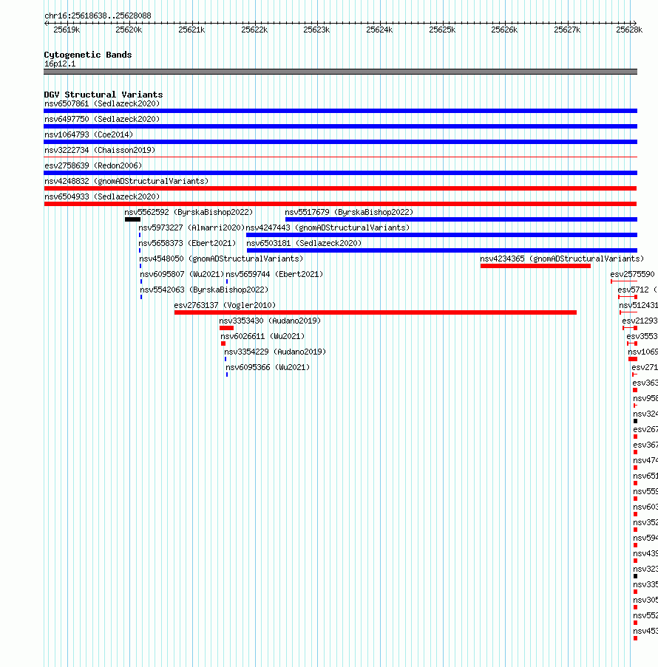Click the red bar under nsv4234365
Viewport: 658px width, 667px height.
click(x=535, y=267)
